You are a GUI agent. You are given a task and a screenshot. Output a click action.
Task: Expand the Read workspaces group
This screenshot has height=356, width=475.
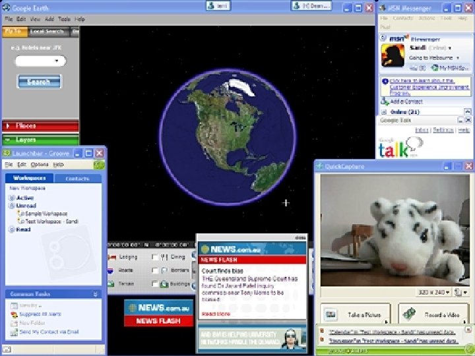(x=12, y=229)
